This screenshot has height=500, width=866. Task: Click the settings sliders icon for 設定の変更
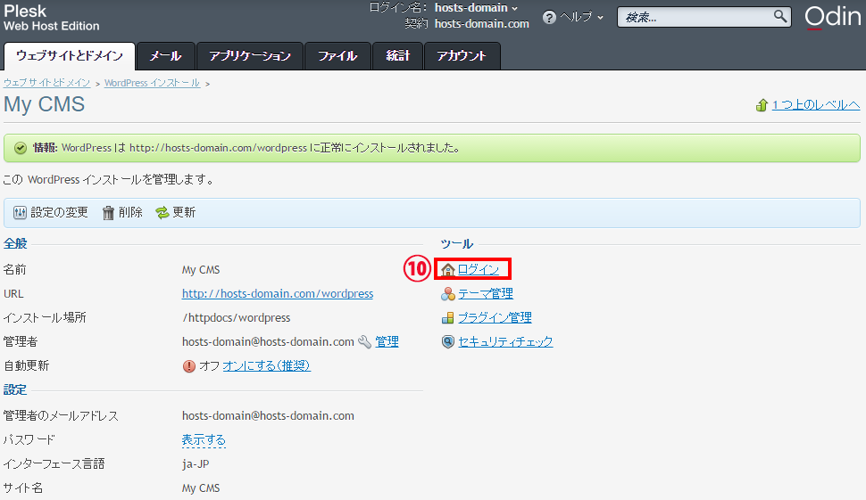[x=20, y=213]
